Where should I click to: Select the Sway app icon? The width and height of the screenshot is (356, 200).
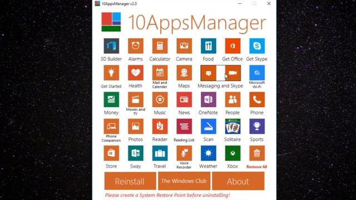pyautogui.click(x=136, y=153)
